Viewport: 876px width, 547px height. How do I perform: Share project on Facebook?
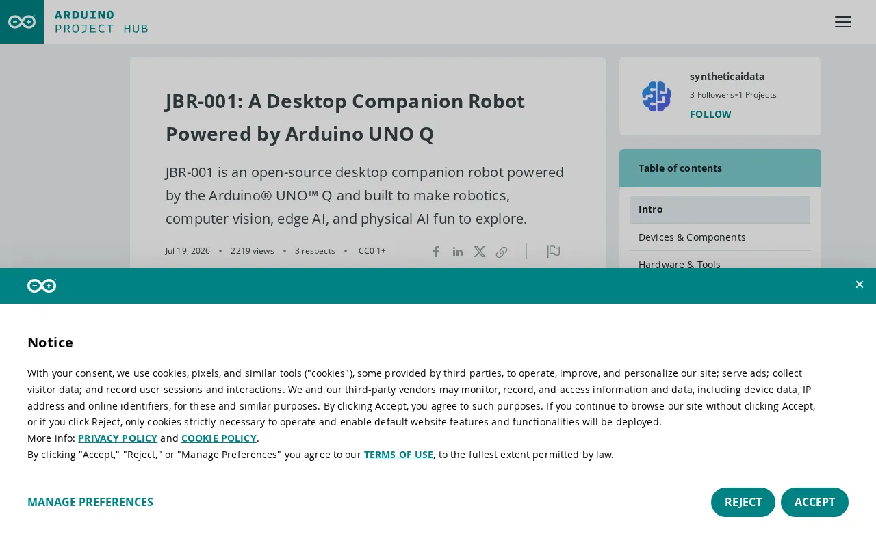[436, 252]
